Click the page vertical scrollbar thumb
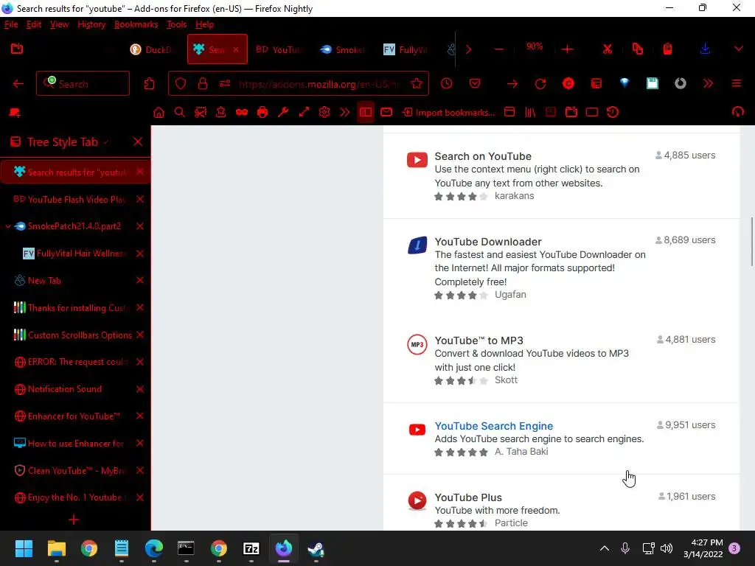The height and width of the screenshot is (566, 755). 751,241
